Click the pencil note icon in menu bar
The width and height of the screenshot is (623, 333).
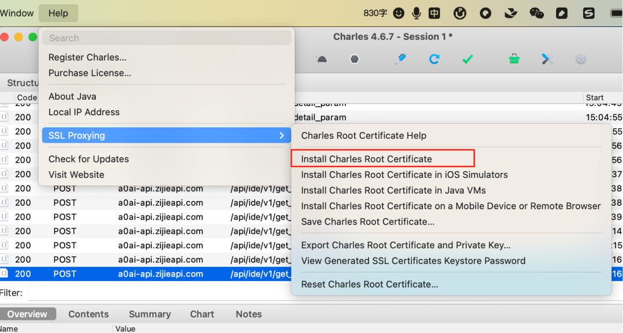point(561,13)
